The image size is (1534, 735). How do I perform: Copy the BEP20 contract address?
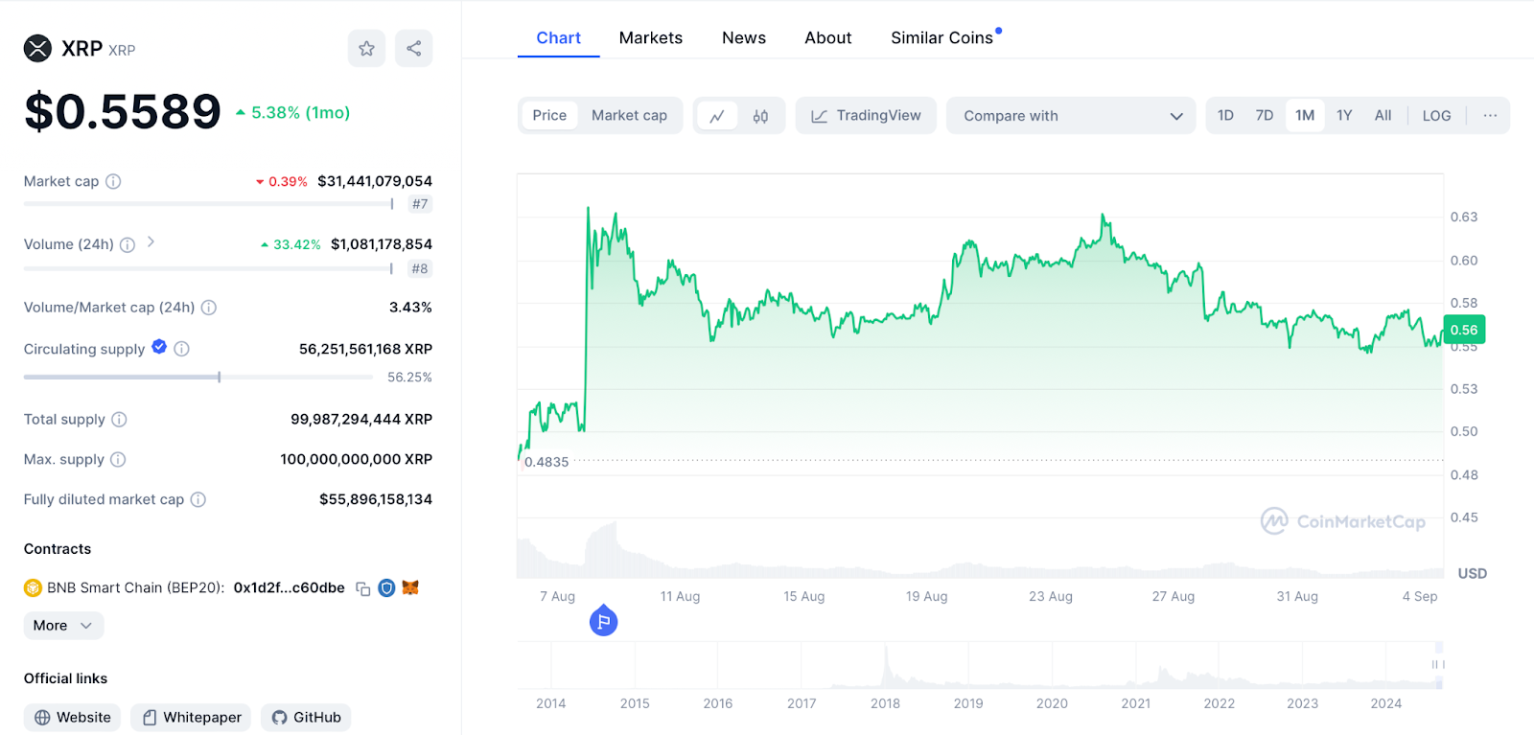362,588
